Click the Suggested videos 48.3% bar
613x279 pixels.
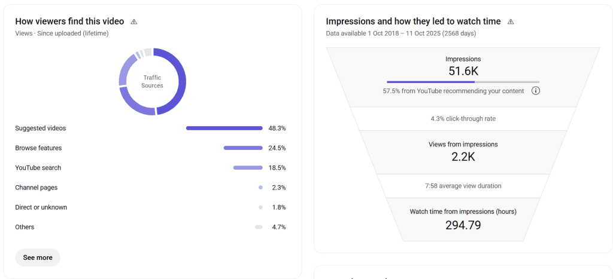(x=224, y=128)
